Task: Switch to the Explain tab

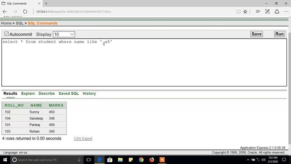Action: (x=28, y=93)
